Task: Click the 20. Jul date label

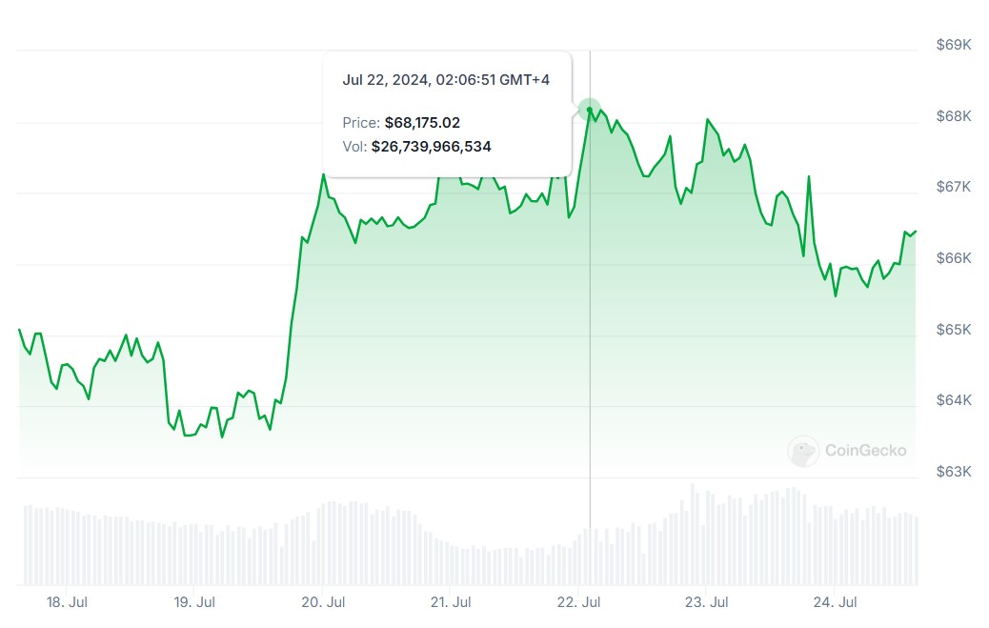Action: [323, 602]
